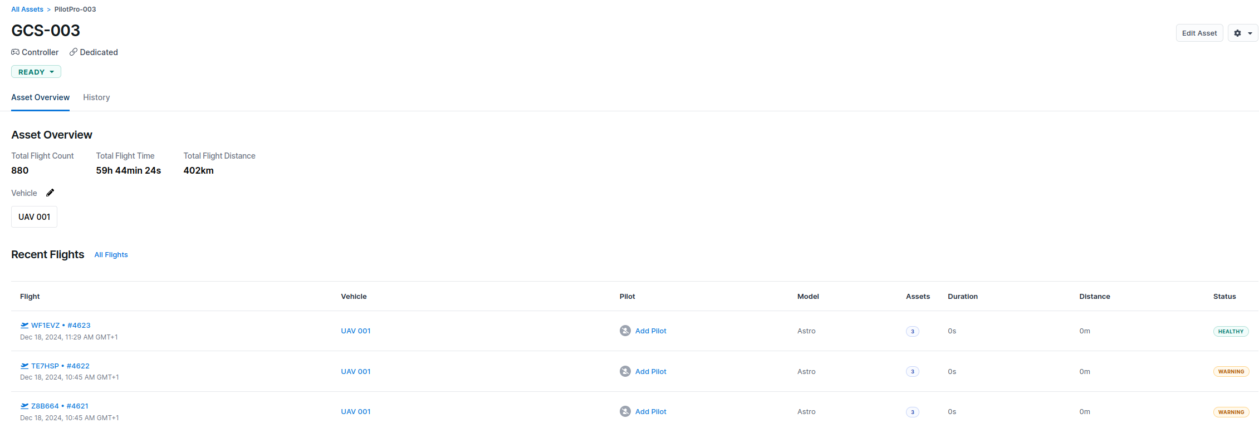This screenshot has width=1259, height=428.
Task: Open flight TE7HSP #4622 link
Action: [60, 366]
